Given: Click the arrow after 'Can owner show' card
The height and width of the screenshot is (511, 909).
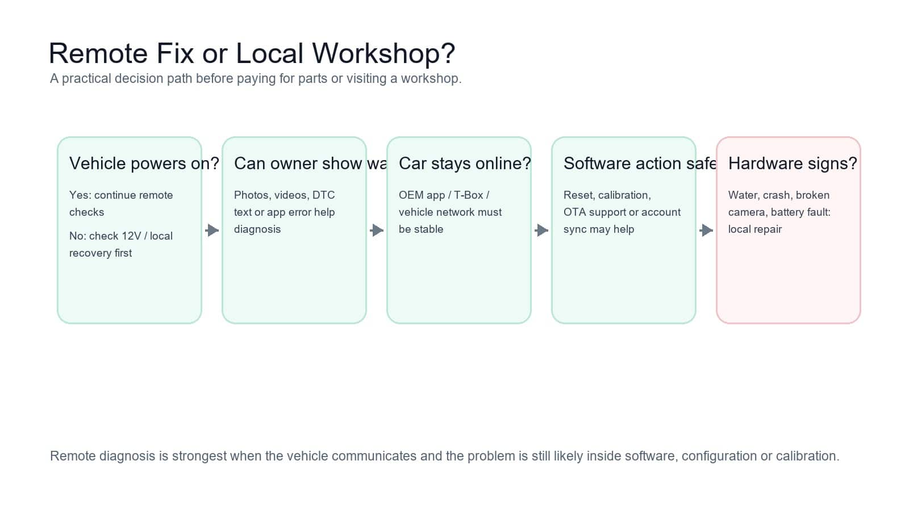Looking at the screenshot, I should (377, 230).
